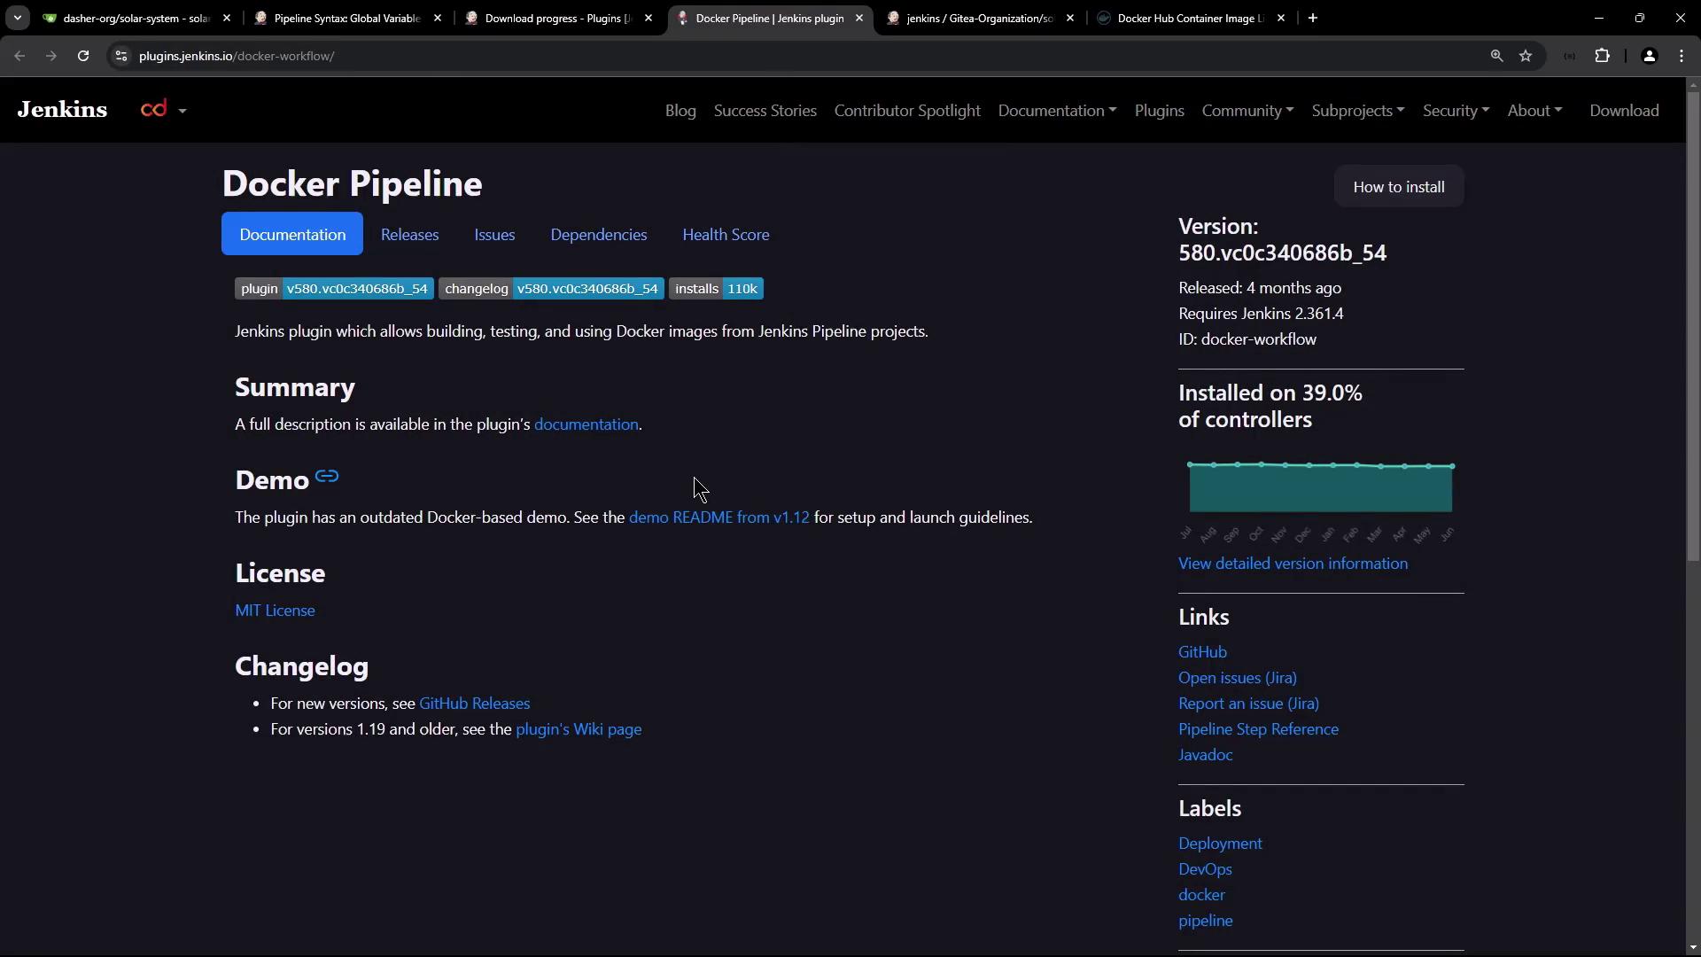
Task: Open tab search chevron at top left
Action: [17, 18]
